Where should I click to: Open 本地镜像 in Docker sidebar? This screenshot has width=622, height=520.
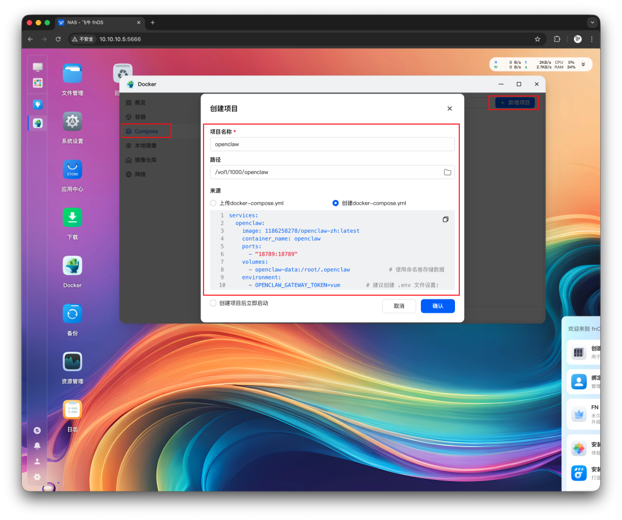pos(145,146)
